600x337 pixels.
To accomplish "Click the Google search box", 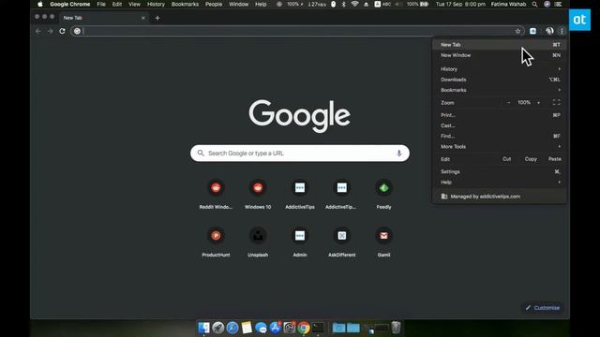I will pyautogui.click(x=300, y=154).
